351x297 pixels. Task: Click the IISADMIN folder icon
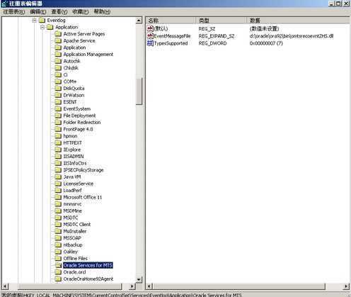(x=58, y=157)
